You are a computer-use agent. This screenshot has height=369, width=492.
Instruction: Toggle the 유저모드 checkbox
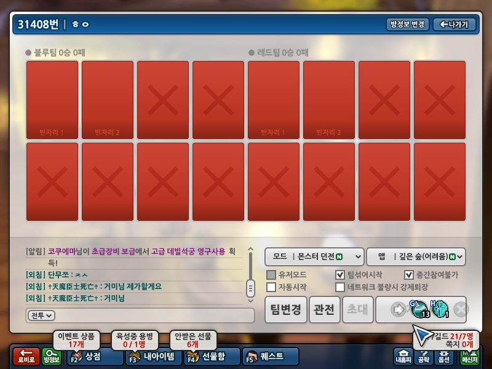[271, 275]
